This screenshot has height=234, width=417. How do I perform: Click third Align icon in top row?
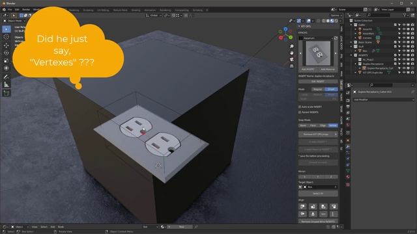click(x=323, y=207)
